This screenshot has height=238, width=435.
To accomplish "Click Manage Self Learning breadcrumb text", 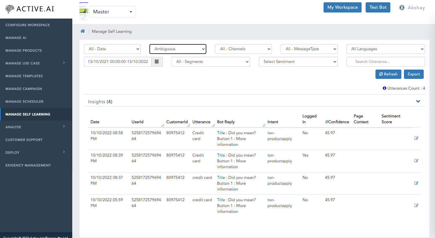I will [112, 31].
